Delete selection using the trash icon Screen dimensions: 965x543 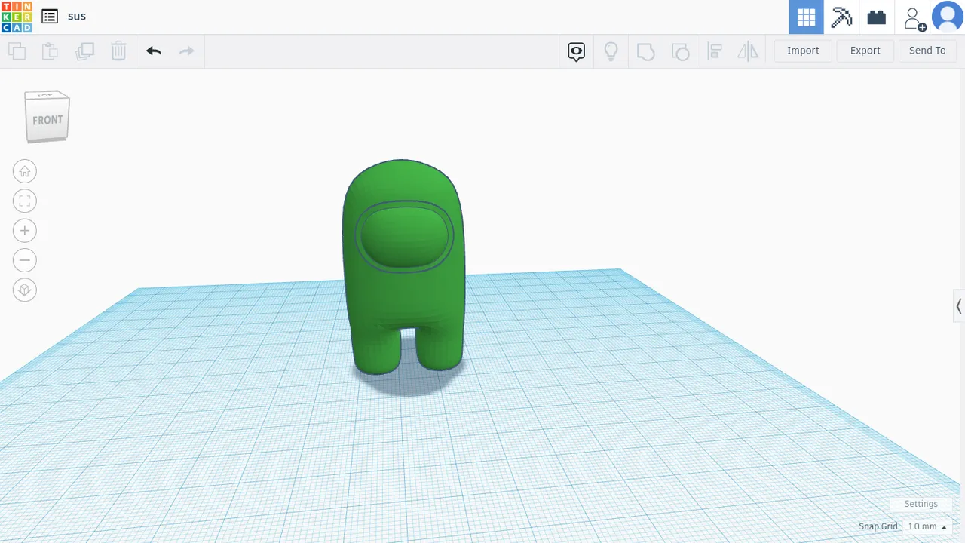pos(118,51)
